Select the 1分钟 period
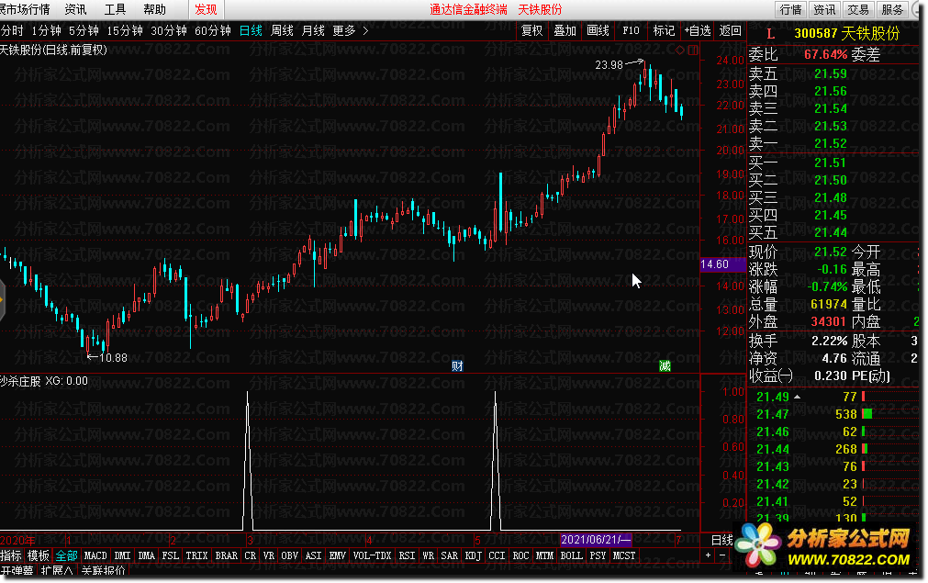 coord(46,31)
